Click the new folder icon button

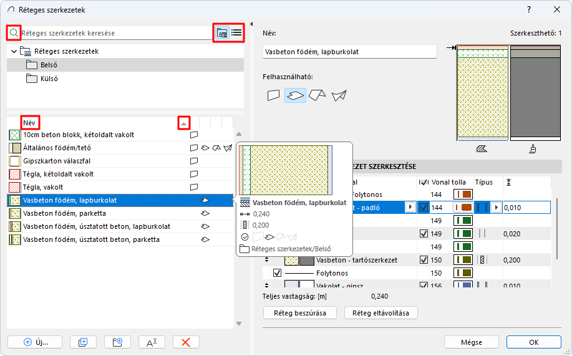click(x=117, y=342)
